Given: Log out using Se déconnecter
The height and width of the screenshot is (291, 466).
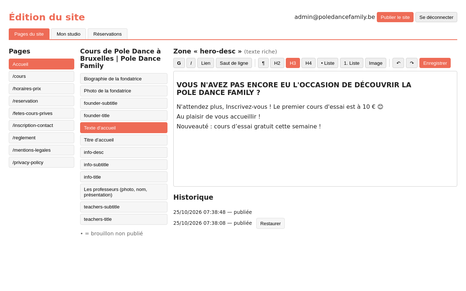Looking at the screenshot, I should tap(436, 17).
